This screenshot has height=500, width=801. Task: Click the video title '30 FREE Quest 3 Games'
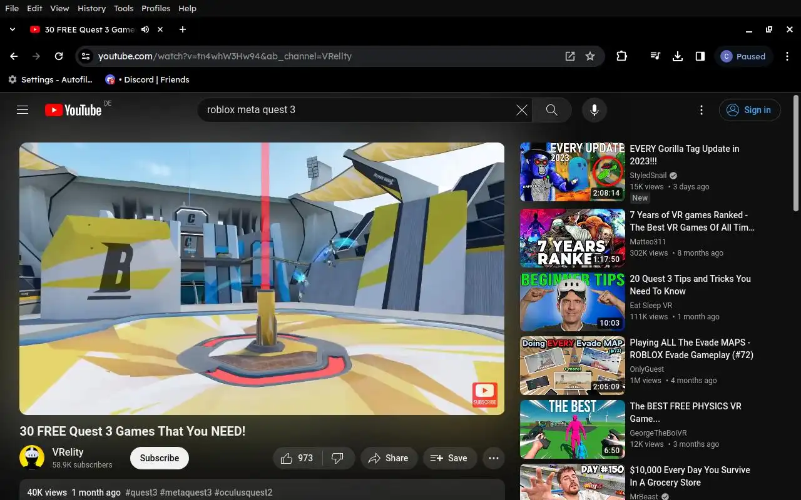(x=133, y=431)
